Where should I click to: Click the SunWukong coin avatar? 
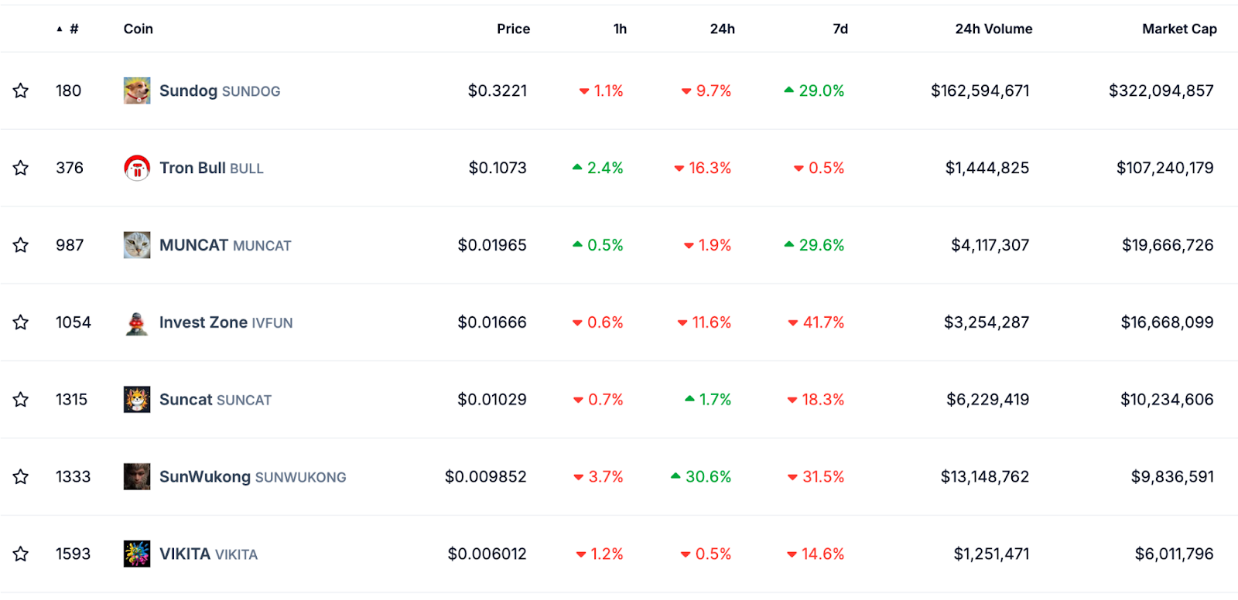pos(137,477)
